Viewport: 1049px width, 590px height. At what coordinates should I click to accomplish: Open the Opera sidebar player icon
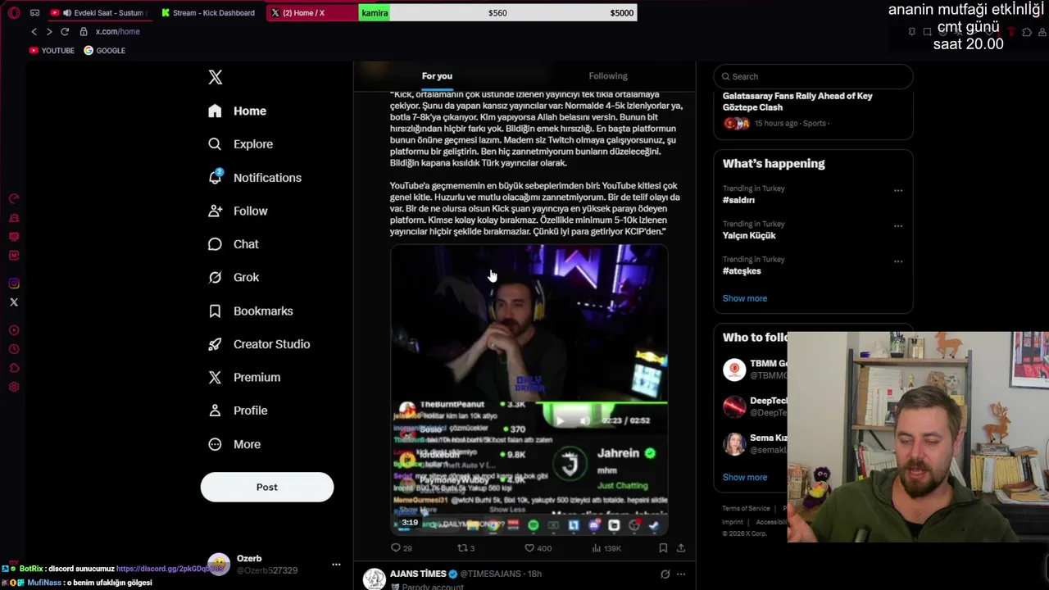pos(14,330)
